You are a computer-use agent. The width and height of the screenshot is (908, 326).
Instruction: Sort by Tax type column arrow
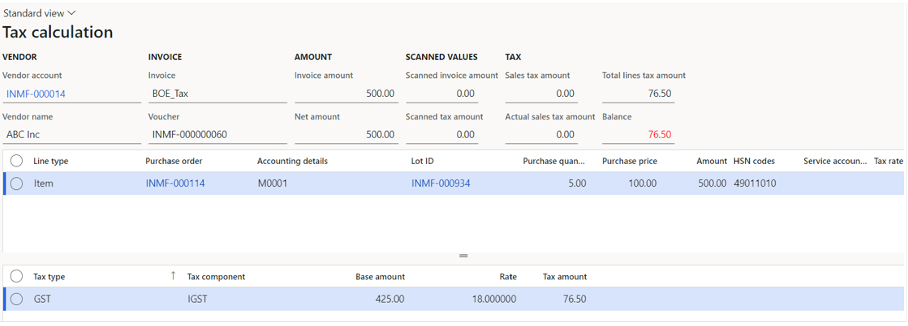tap(173, 276)
